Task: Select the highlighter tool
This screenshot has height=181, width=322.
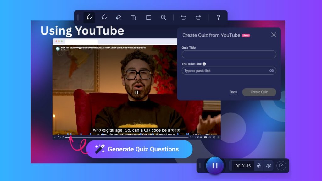Action: click(x=104, y=18)
